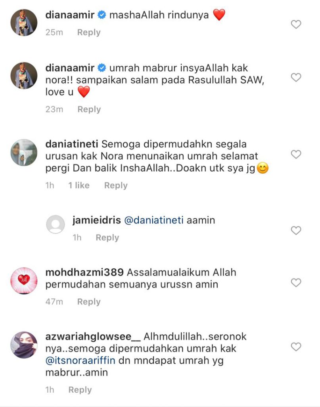Open the @daniatineti mention link
Screen dimensions: 320x407
tap(154, 220)
